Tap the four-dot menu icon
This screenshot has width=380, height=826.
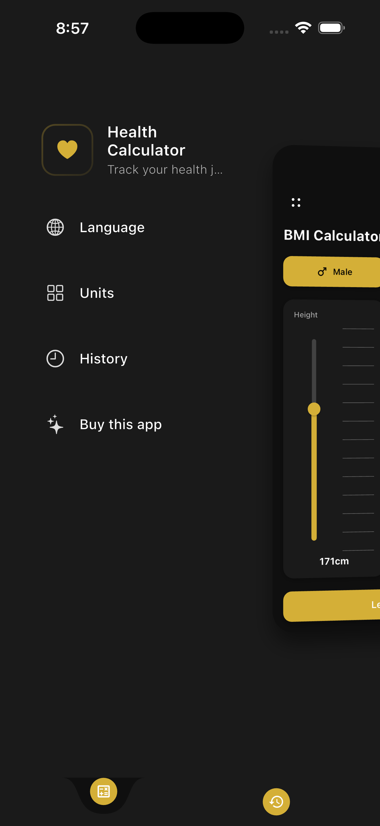tap(296, 203)
